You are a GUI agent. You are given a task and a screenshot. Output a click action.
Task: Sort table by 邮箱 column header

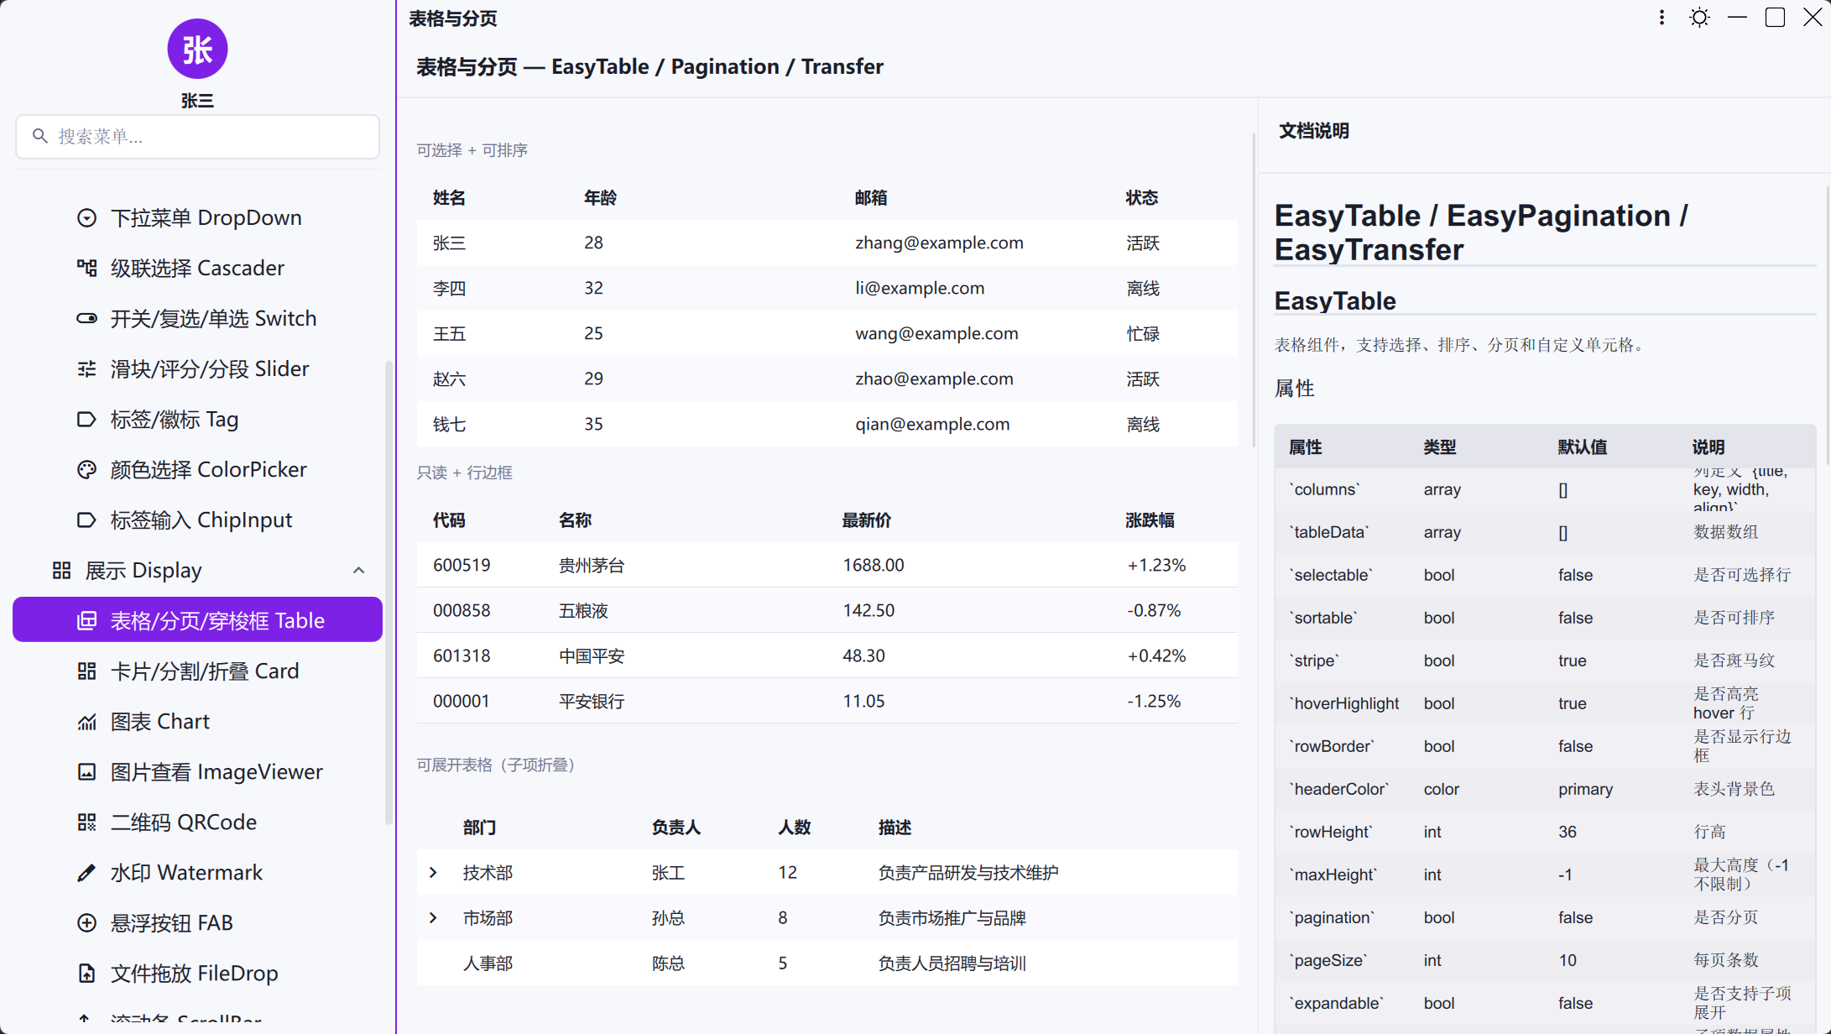[x=871, y=198]
